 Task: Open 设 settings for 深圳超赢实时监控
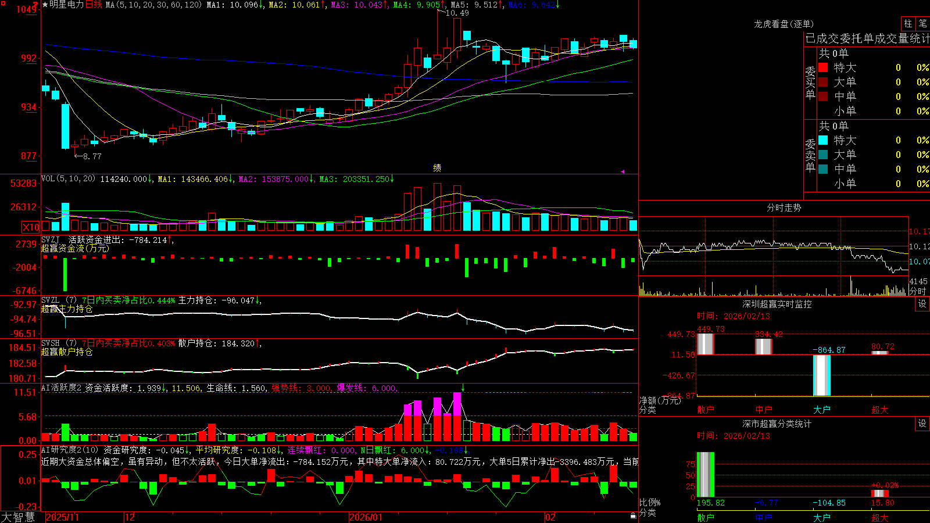point(922,304)
